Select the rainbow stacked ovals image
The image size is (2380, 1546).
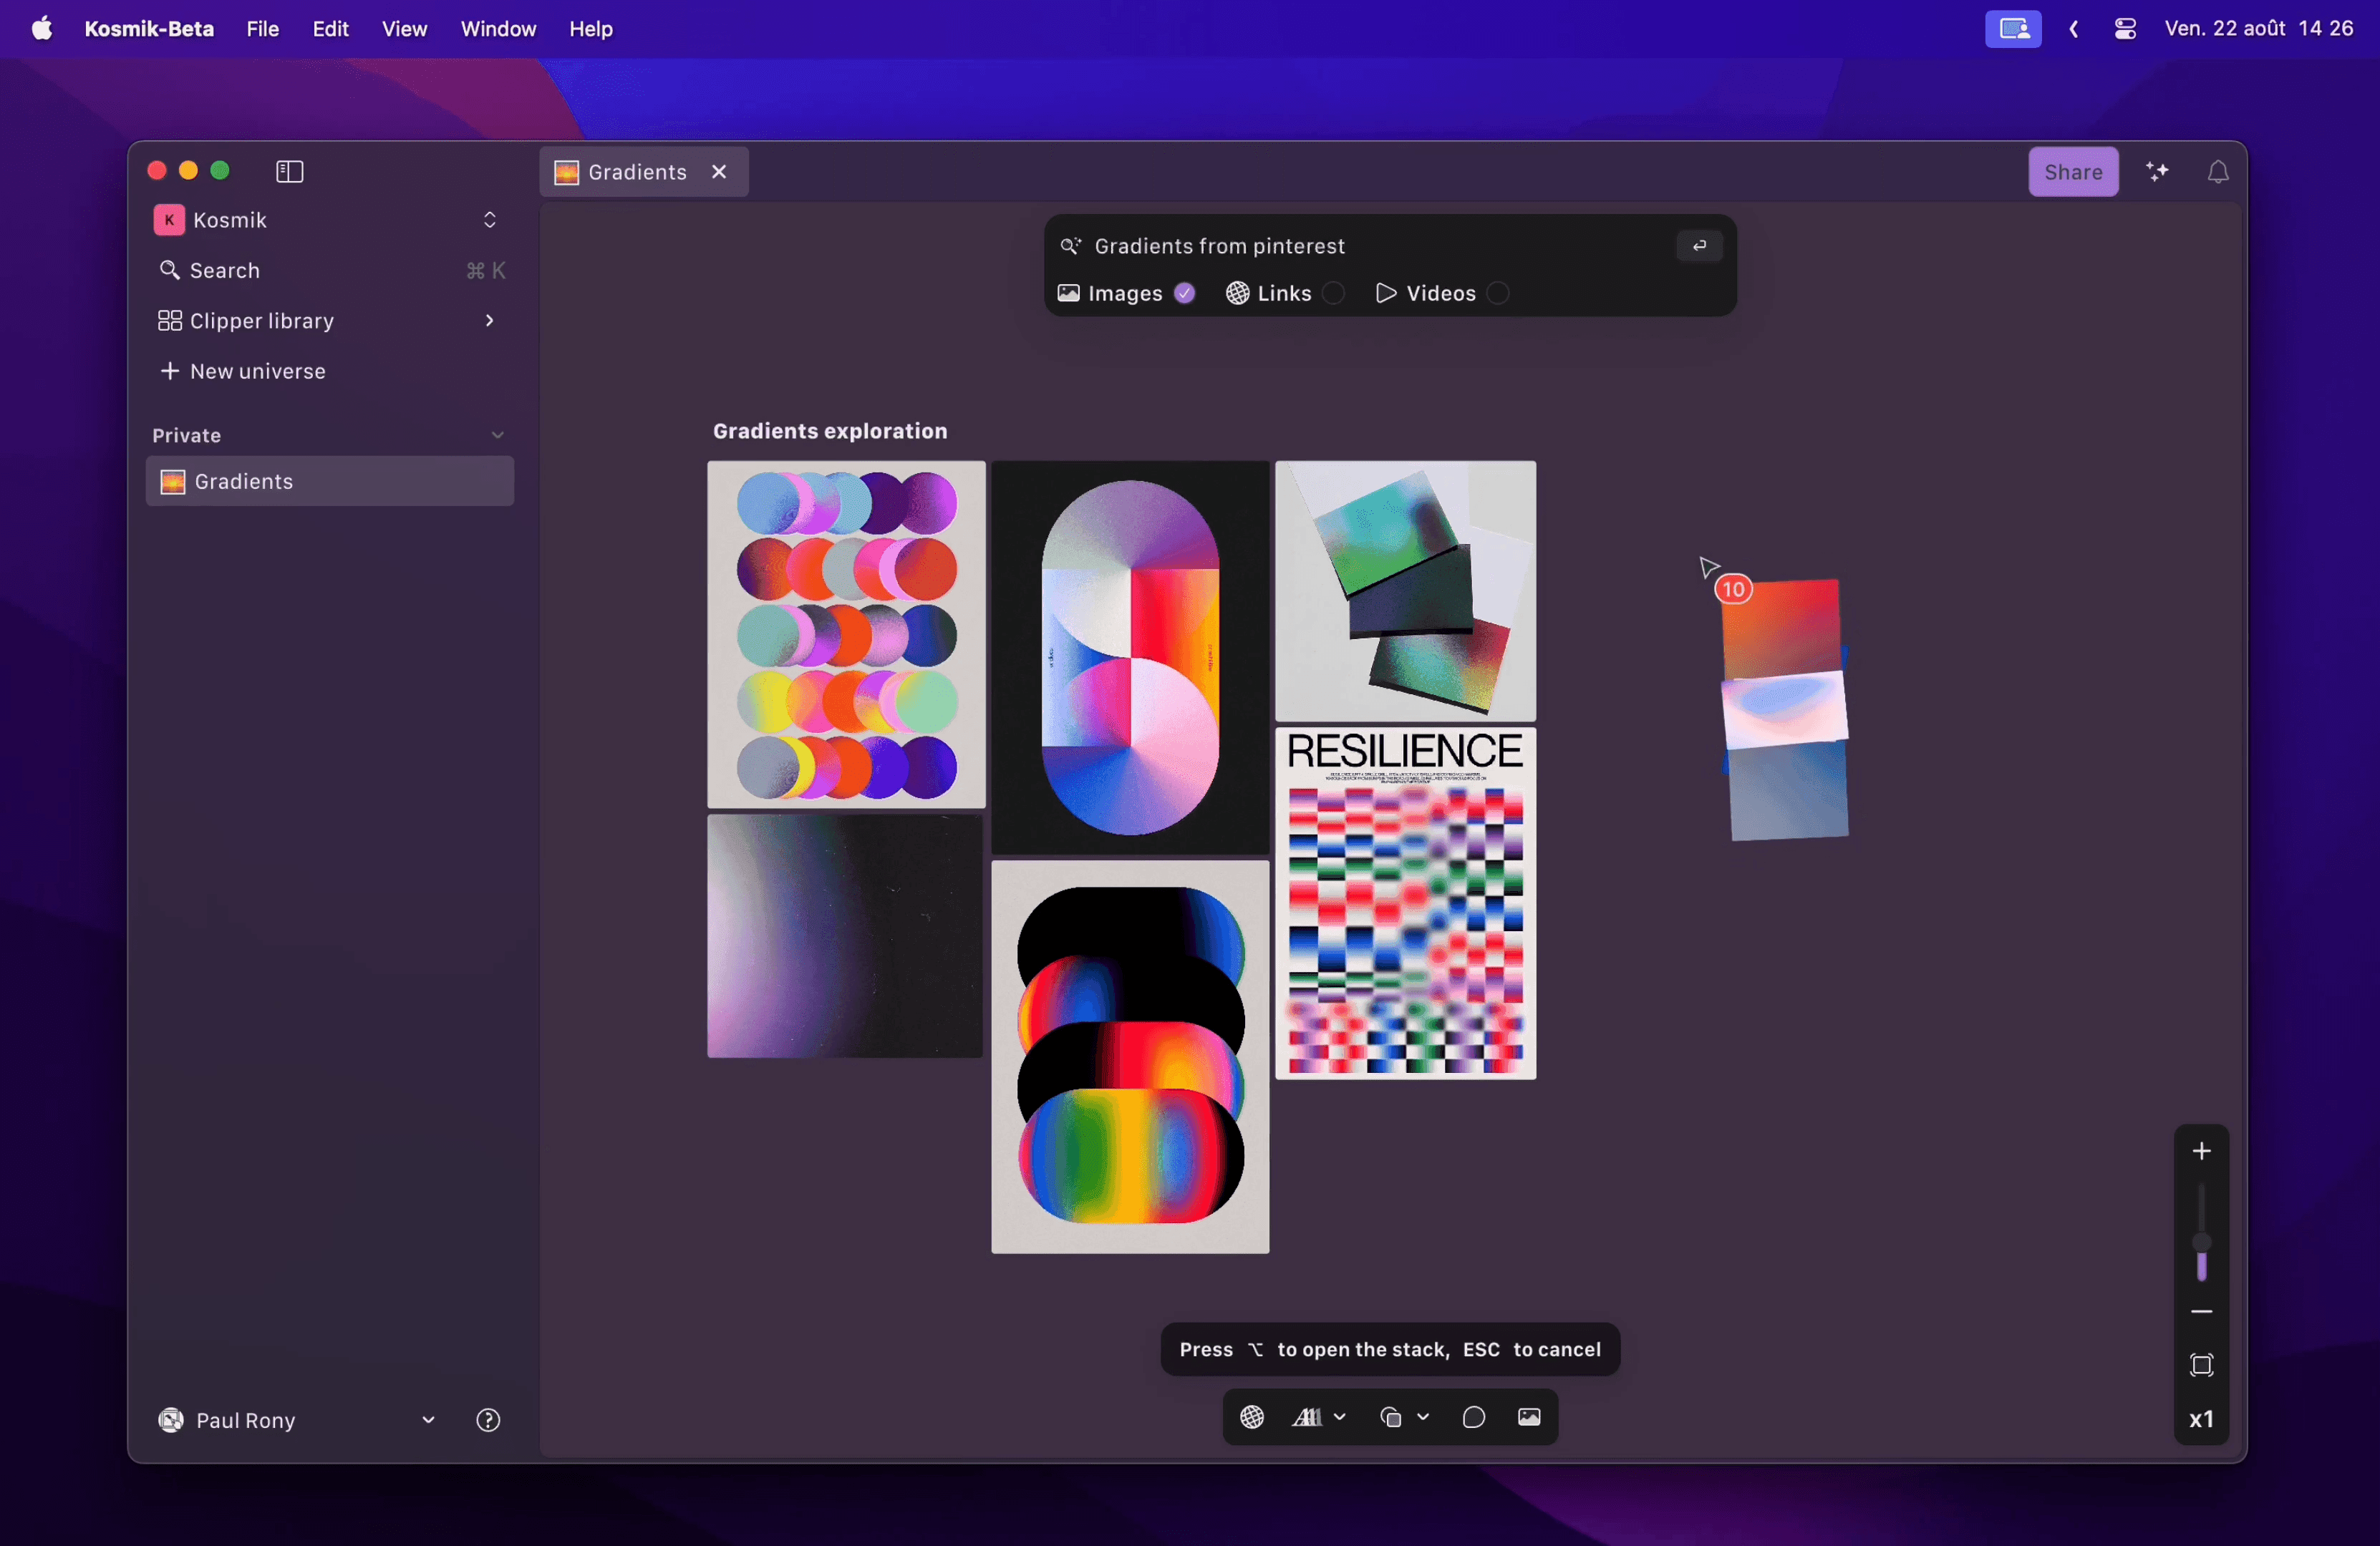(x=1130, y=1057)
